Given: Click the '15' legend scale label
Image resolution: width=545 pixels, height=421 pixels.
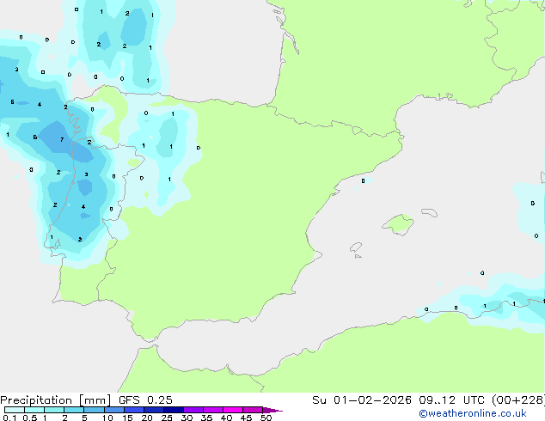Looking at the screenshot, I should tap(127, 418).
